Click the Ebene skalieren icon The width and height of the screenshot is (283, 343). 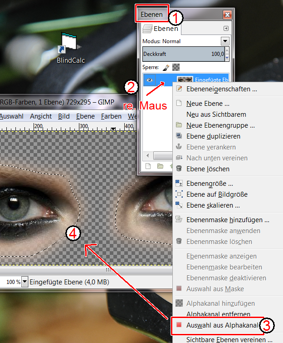tap(179, 205)
